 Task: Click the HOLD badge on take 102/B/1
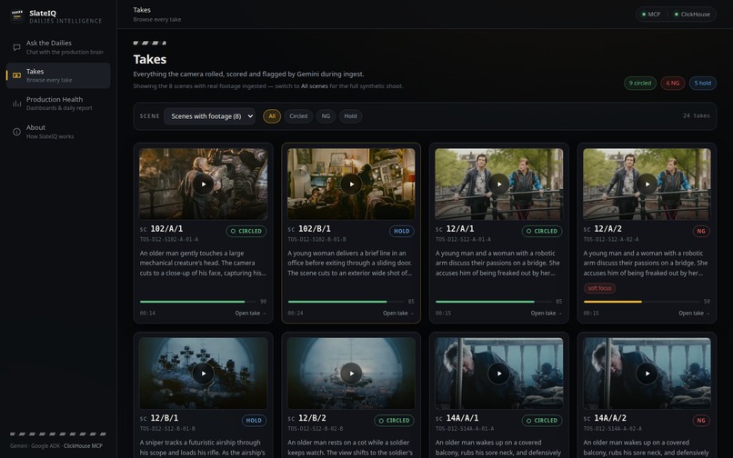coord(402,231)
